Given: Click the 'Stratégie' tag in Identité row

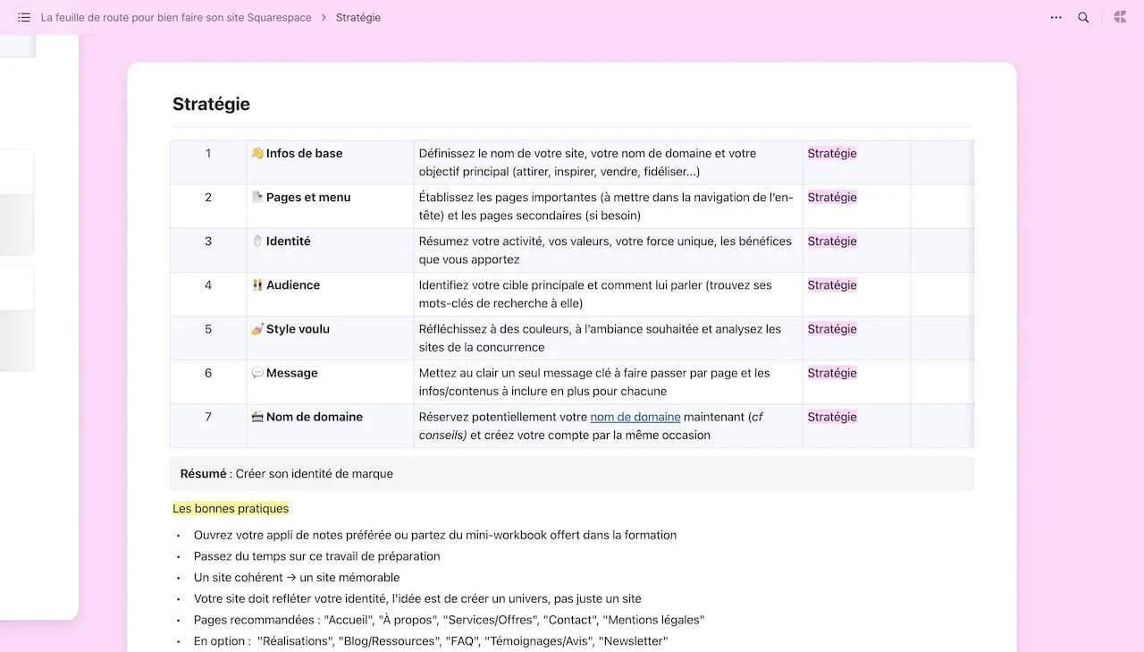Looking at the screenshot, I should click(x=832, y=241).
